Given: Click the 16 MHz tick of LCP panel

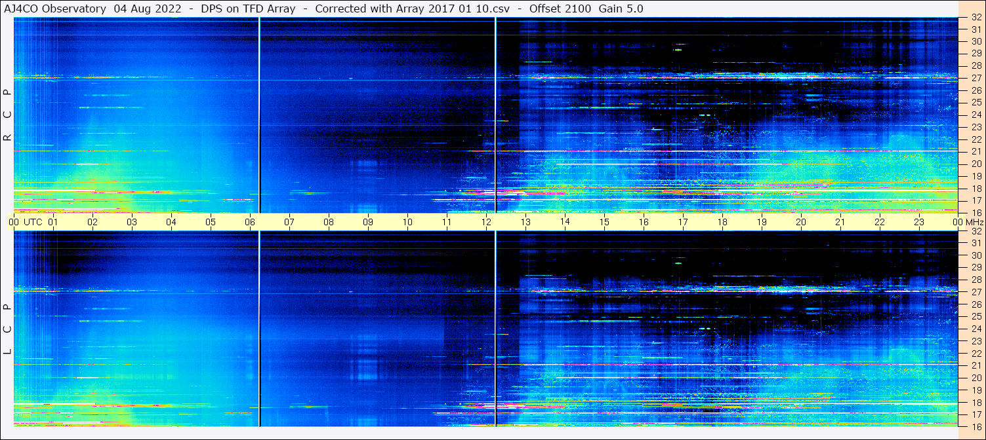Looking at the screenshot, I should point(976,426).
